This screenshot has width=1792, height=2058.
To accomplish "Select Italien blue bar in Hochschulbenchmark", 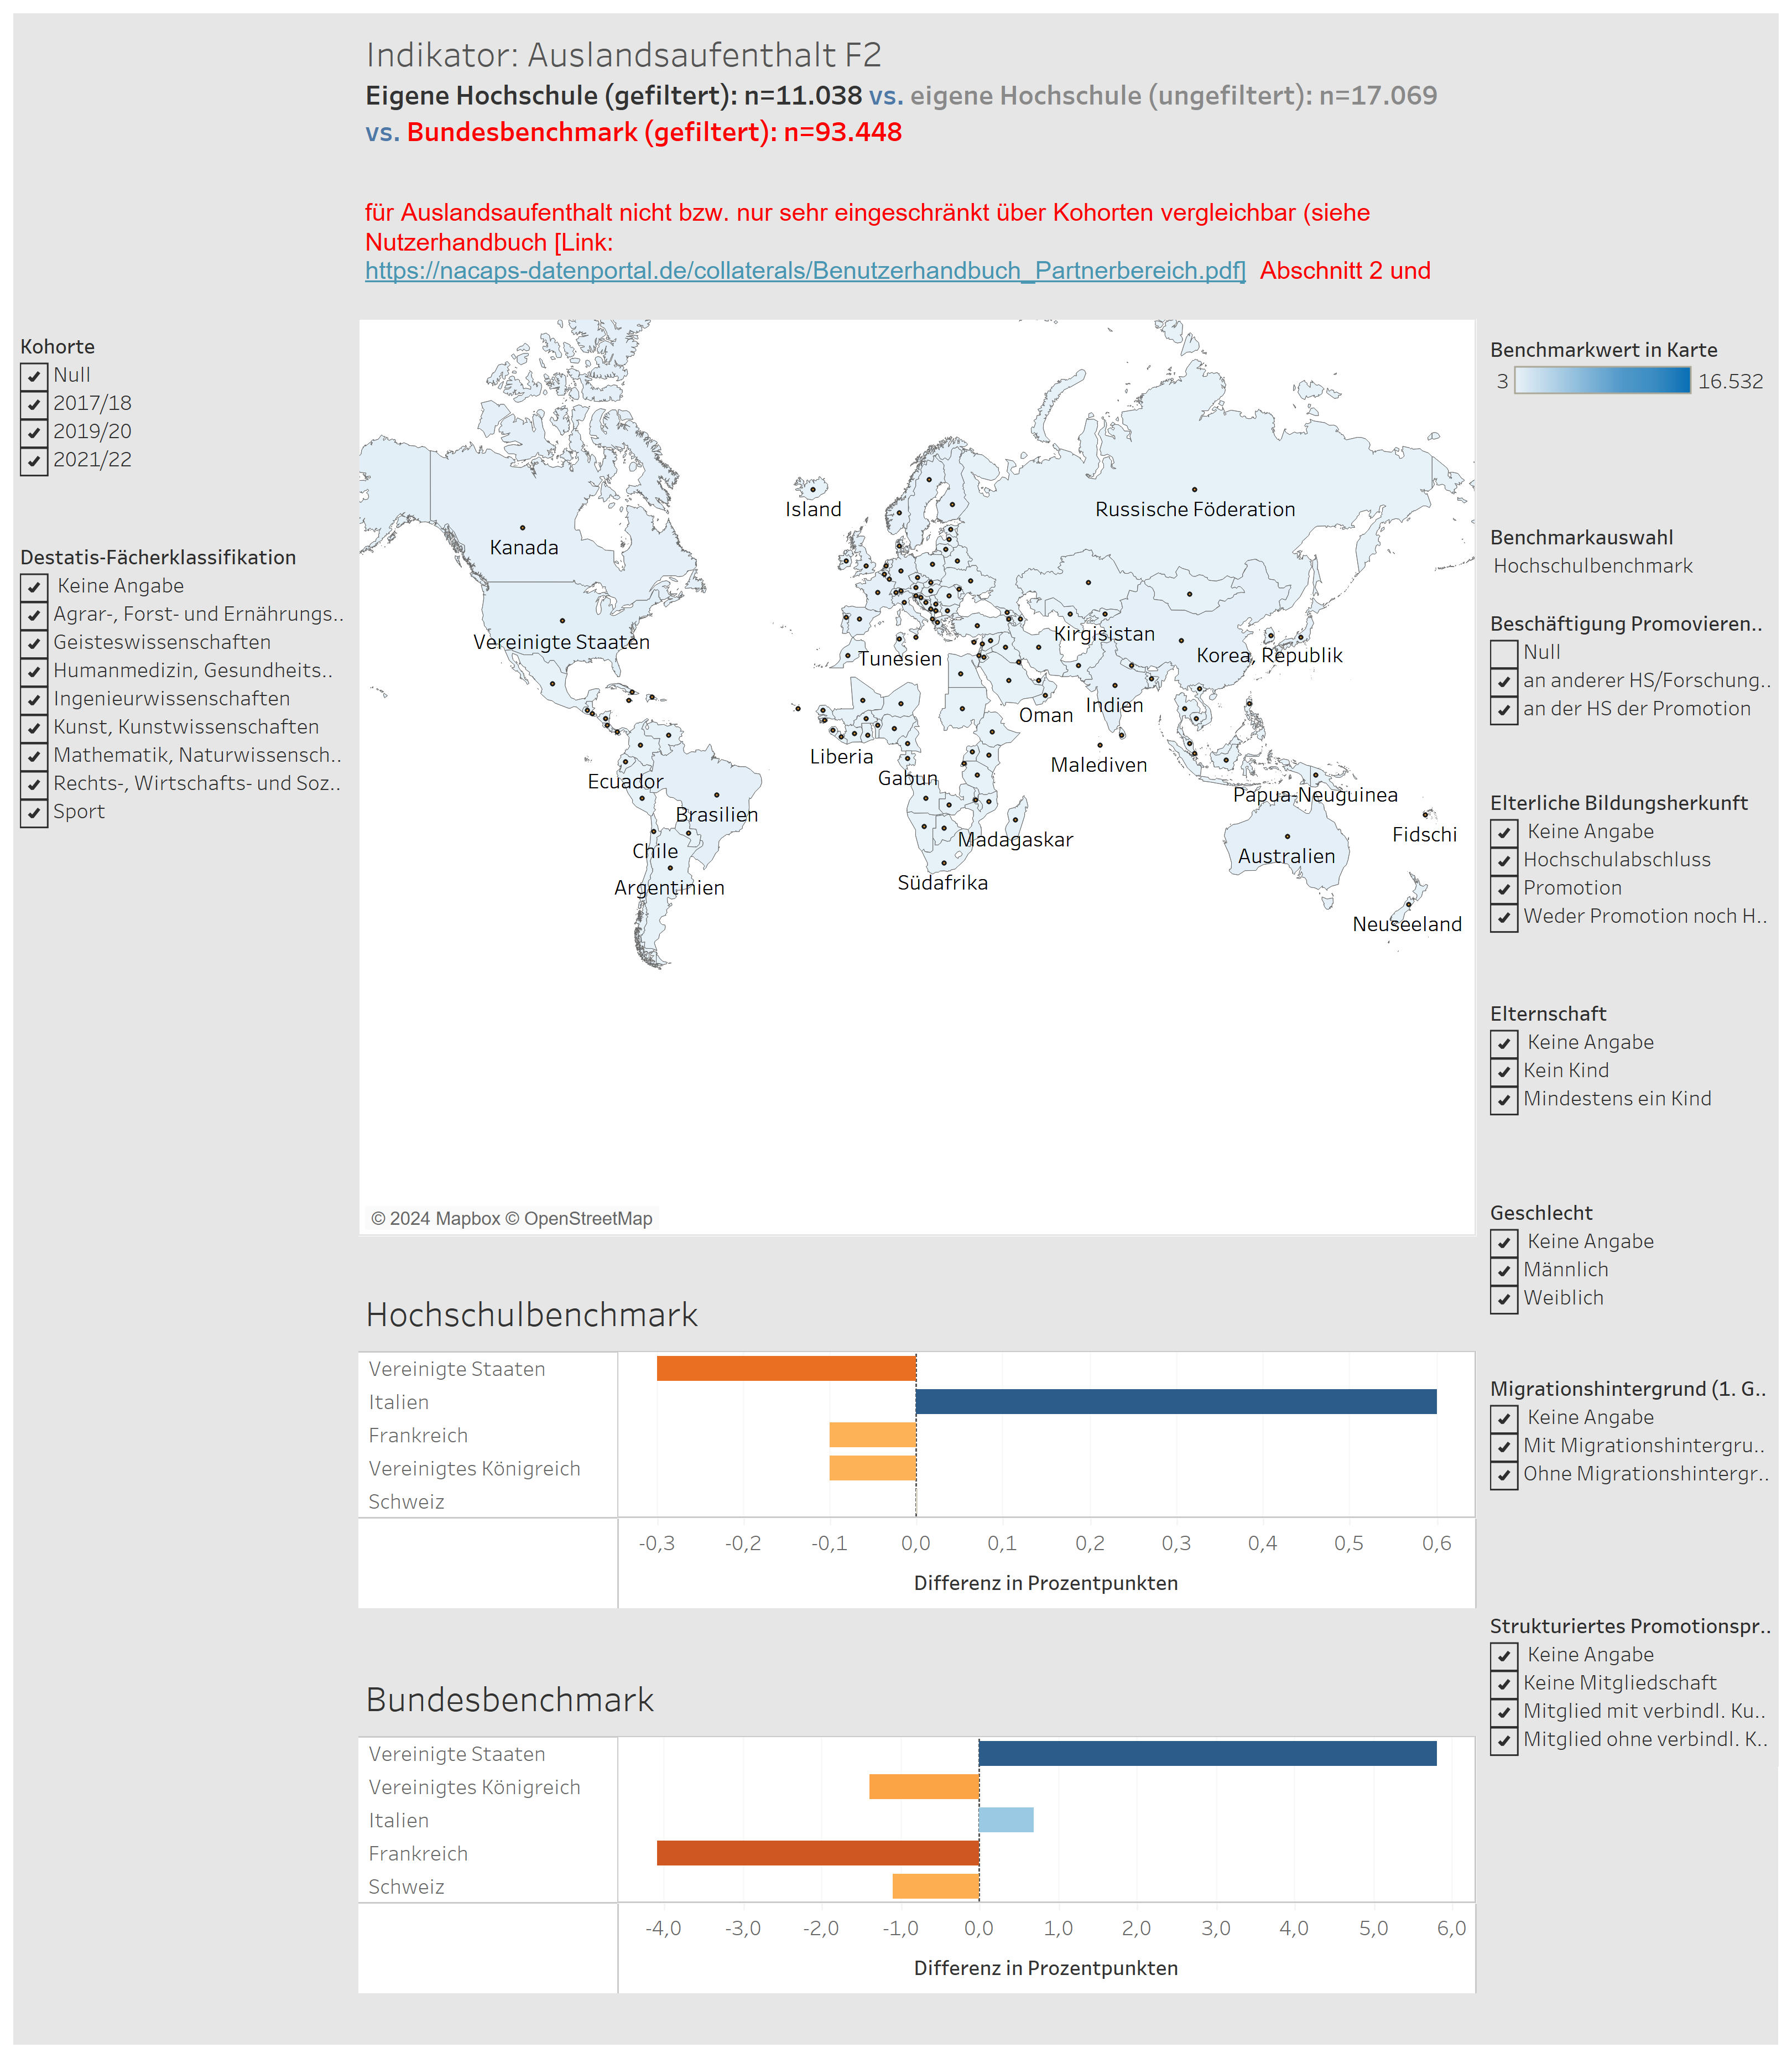I will [1176, 1401].
